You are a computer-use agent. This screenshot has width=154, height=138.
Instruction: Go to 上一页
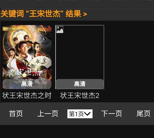48,114
